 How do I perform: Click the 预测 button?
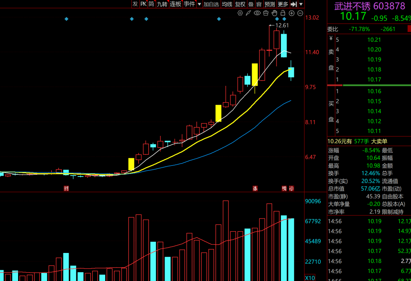click(270, 4)
